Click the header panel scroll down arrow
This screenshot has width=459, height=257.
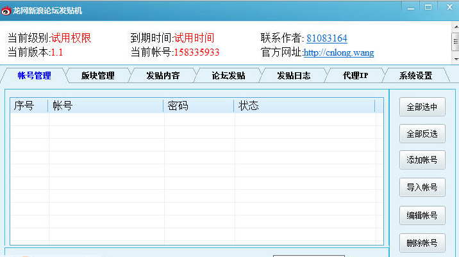click(456, 59)
